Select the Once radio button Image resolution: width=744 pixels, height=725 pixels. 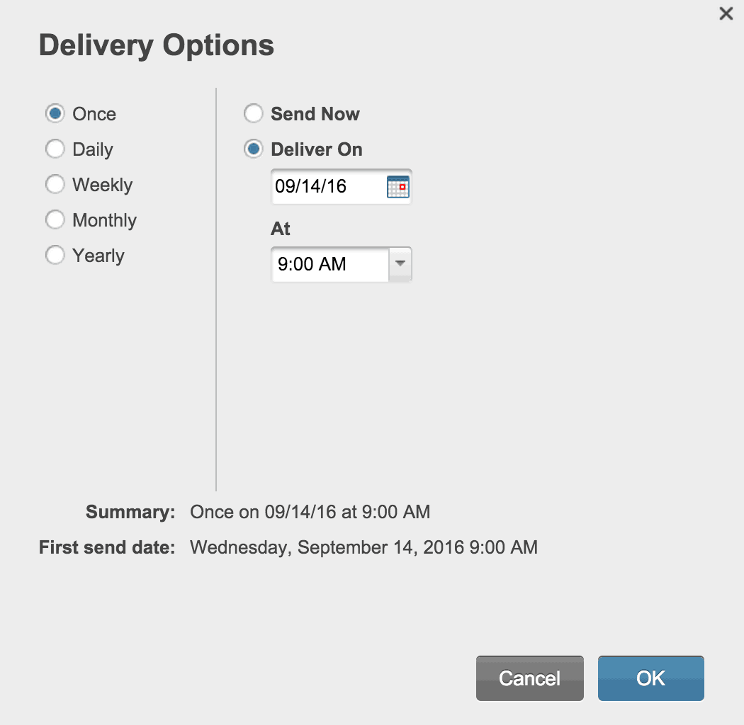coord(55,113)
